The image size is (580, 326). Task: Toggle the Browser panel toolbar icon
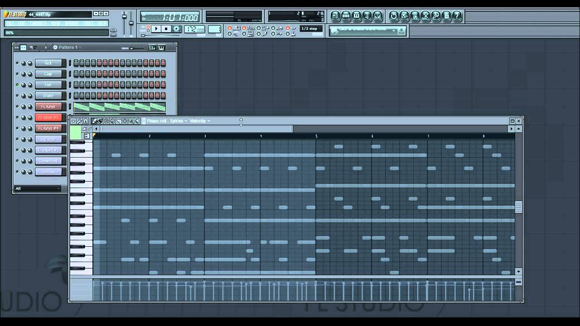pyautogui.click(x=367, y=16)
